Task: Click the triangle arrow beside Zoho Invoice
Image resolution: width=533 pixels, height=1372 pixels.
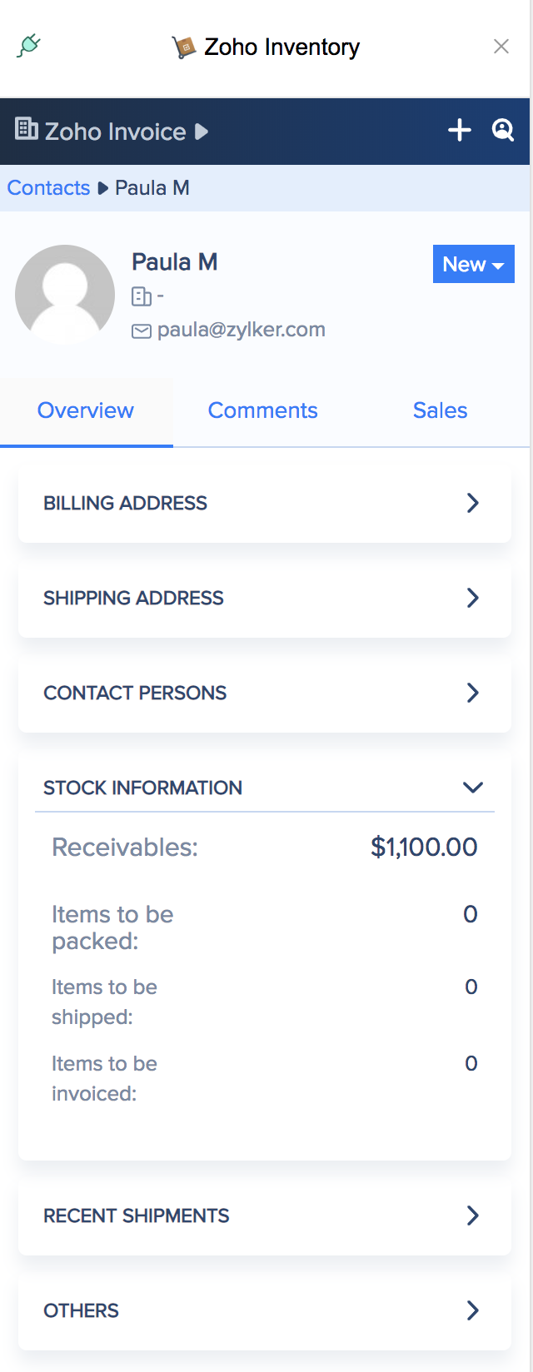Action: 202,132
